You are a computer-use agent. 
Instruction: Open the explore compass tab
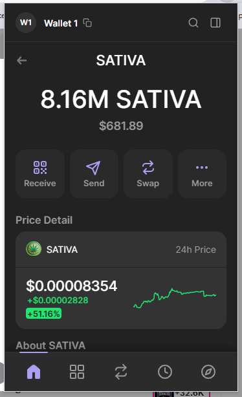(208, 372)
